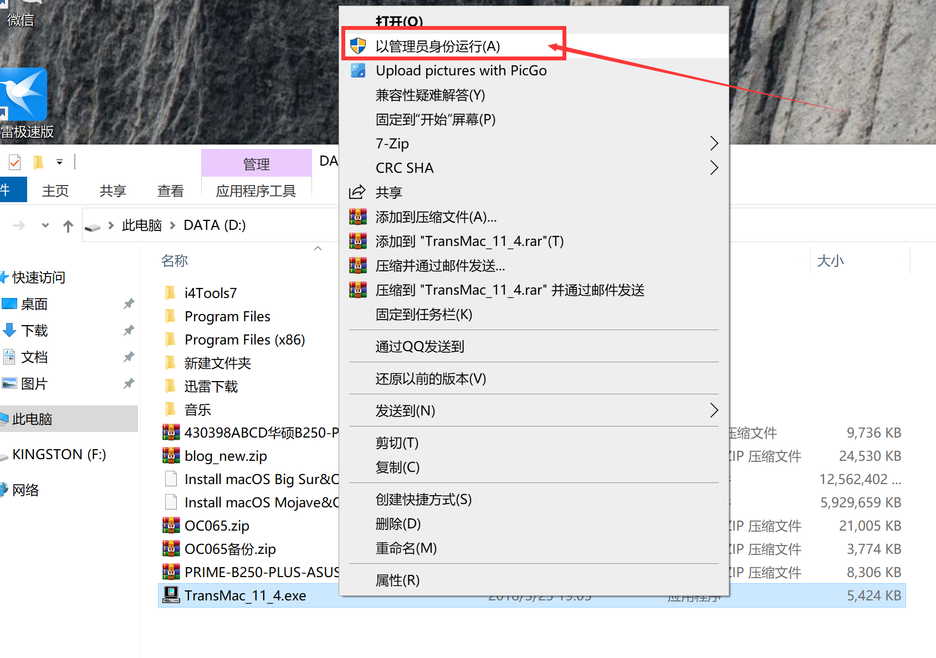
Task: Open the 应用程序工具 ribbon tab
Action: click(256, 191)
